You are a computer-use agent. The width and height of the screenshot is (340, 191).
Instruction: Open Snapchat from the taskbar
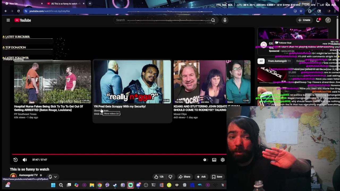click(169, 185)
